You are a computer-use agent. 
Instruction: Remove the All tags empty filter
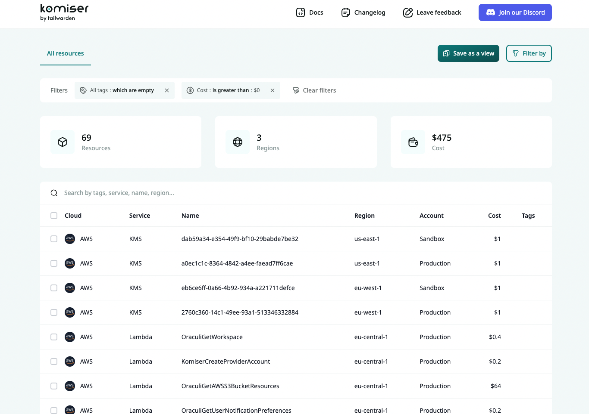point(167,90)
